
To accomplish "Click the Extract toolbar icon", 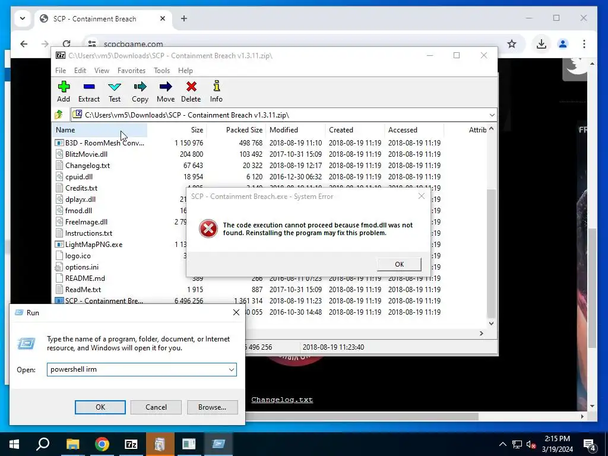I will click(89, 91).
